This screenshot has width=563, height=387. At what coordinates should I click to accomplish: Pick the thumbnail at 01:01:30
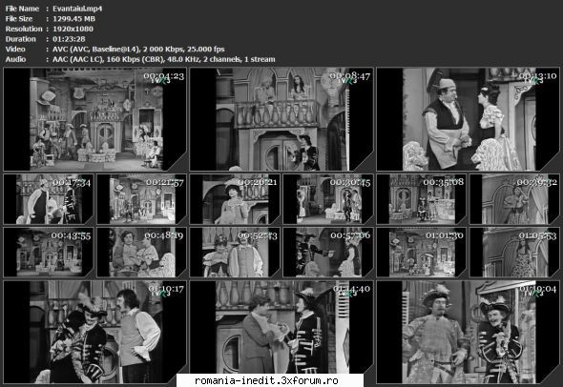tap(422, 253)
